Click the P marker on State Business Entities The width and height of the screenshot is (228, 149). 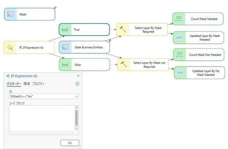[x=110, y=41]
